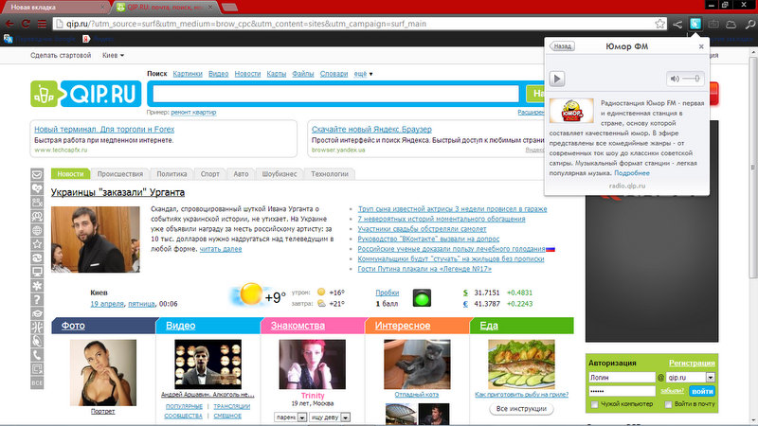Switch to the Технологии tab

[330, 174]
